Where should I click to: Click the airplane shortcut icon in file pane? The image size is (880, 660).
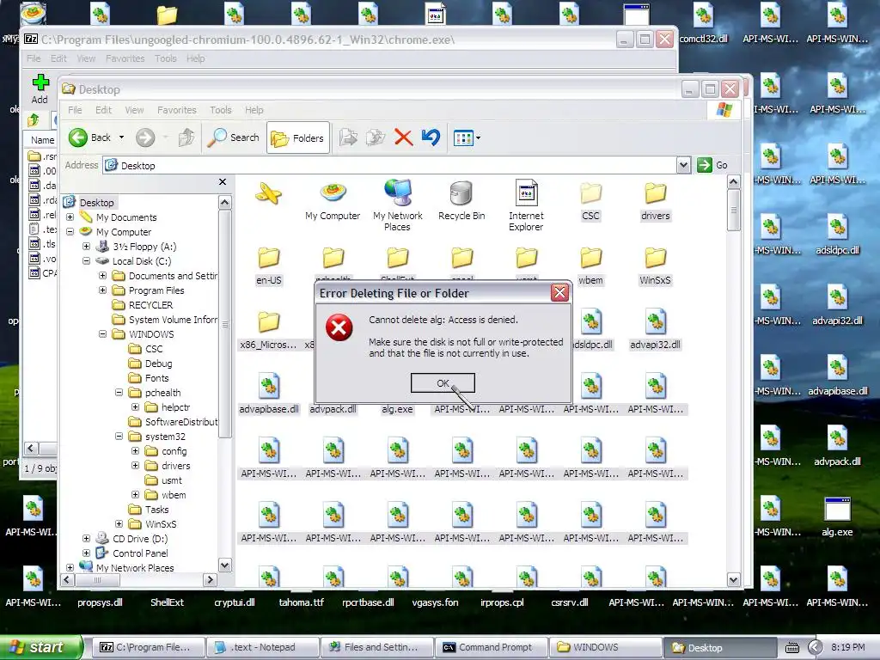[x=268, y=193]
